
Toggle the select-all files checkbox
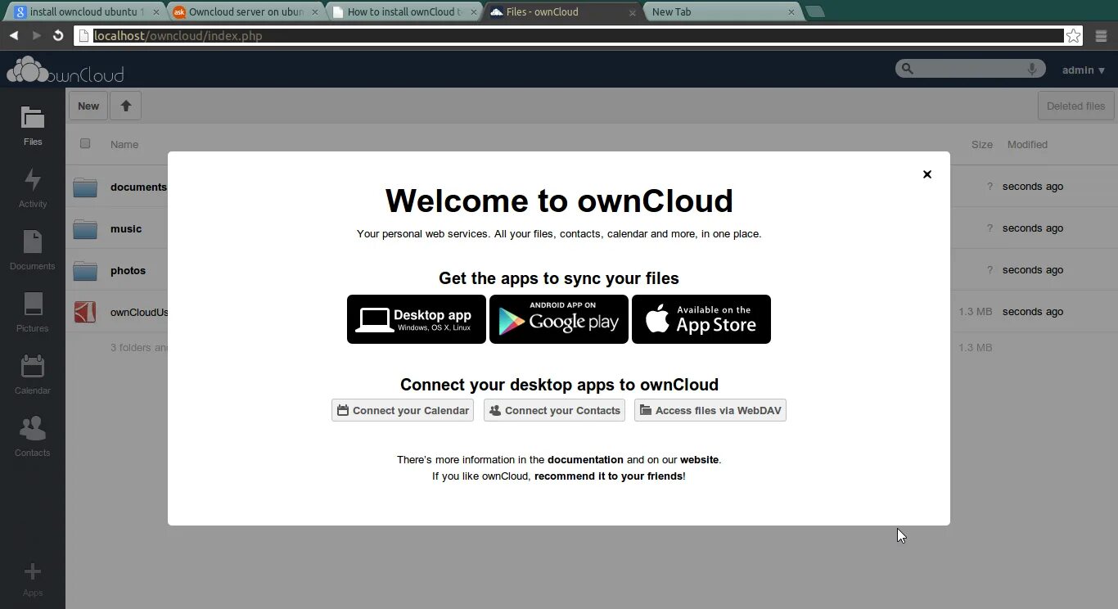85,143
